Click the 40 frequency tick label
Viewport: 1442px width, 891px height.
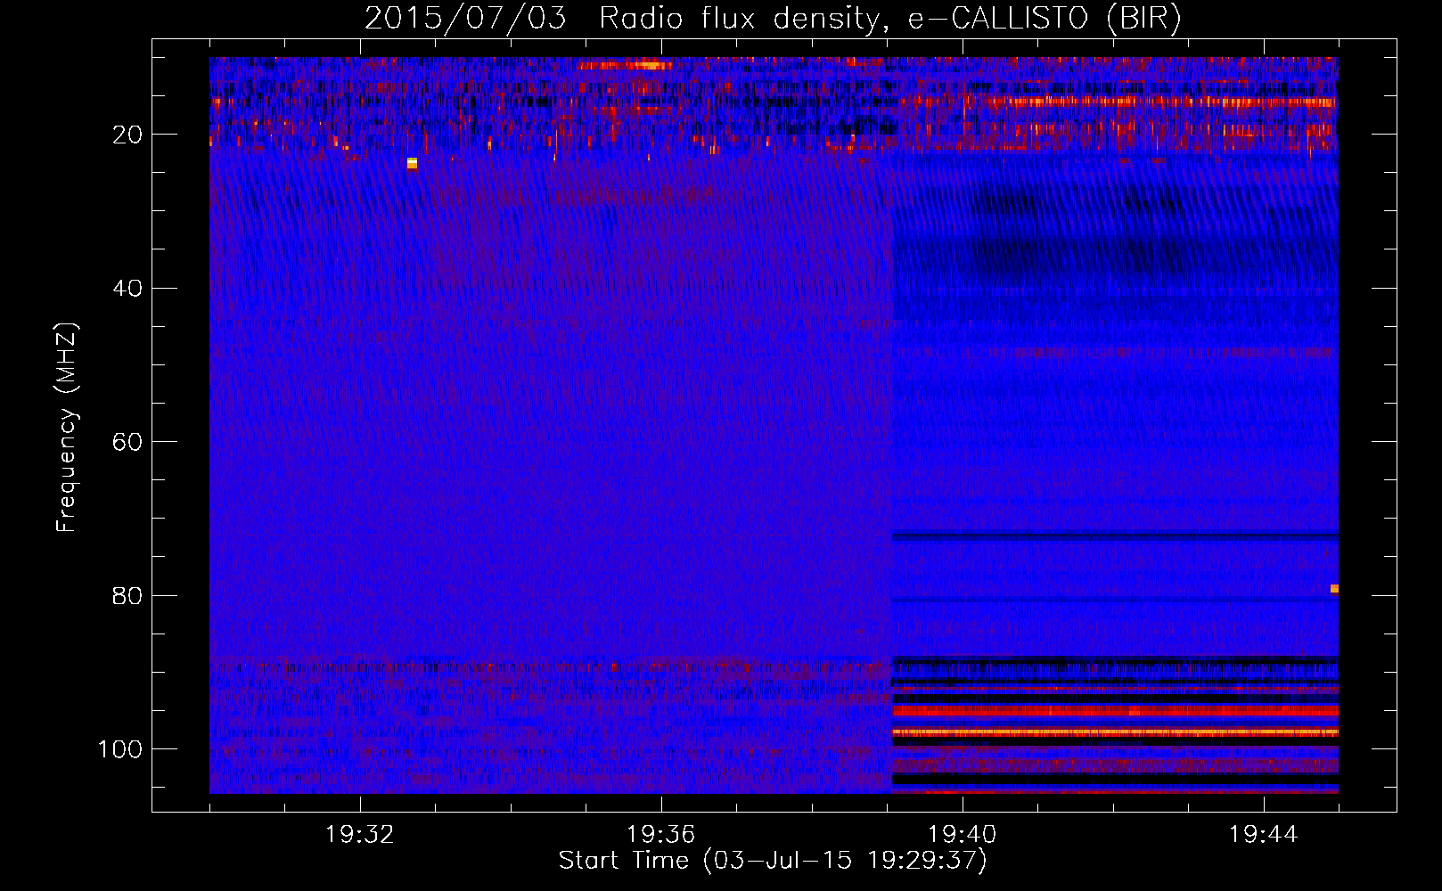point(127,289)
